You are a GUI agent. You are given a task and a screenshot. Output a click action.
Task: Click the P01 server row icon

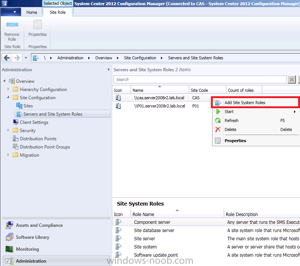[x=118, y=106]
